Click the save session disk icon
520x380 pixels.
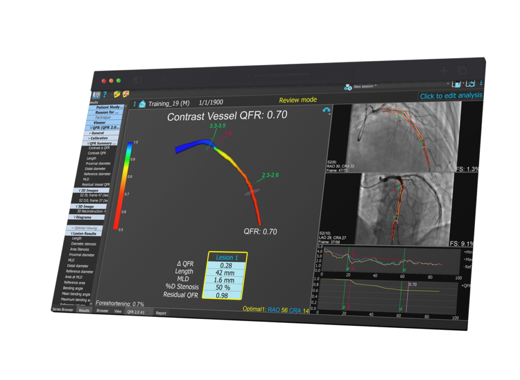click(x=457, y=84)
